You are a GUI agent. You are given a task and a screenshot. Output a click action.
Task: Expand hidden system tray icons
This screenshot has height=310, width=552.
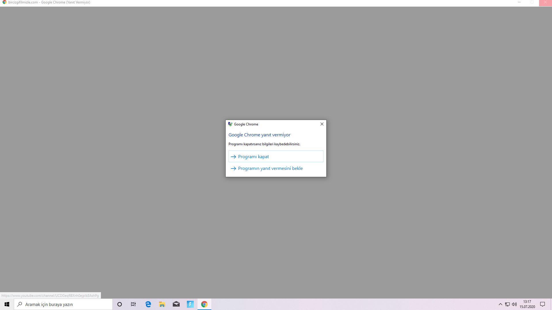point(500,304)
